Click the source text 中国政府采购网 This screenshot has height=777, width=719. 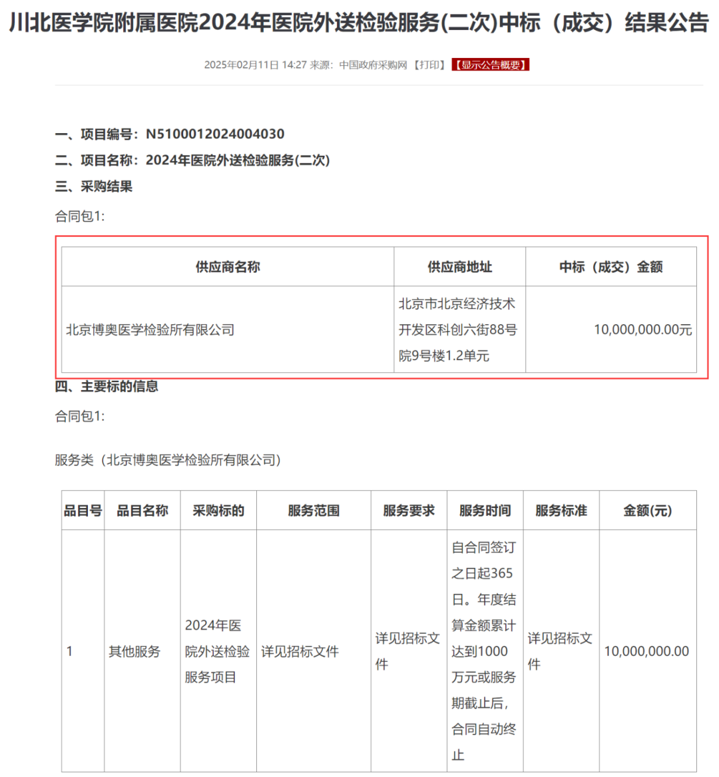coord(373,65)
